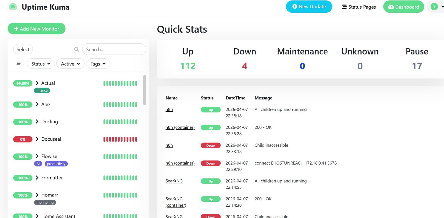Expand the Docling monitor group
444x218 pixels.
[x=37, y=122]
